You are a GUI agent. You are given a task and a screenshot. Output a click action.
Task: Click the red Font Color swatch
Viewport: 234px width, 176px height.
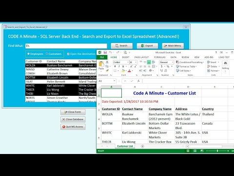click(129, 70)
